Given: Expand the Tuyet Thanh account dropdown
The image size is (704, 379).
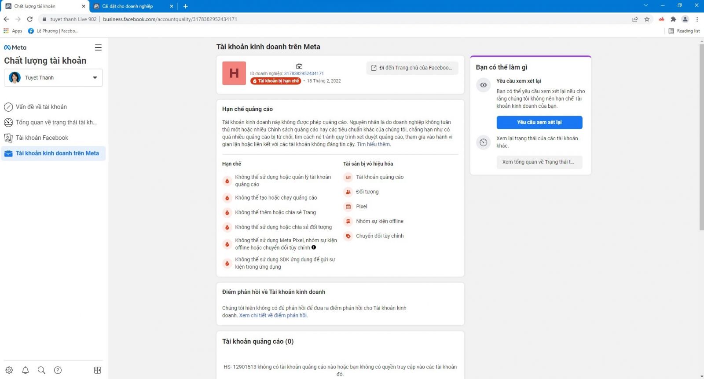Looking at the screenshot, I should (53, 77).
